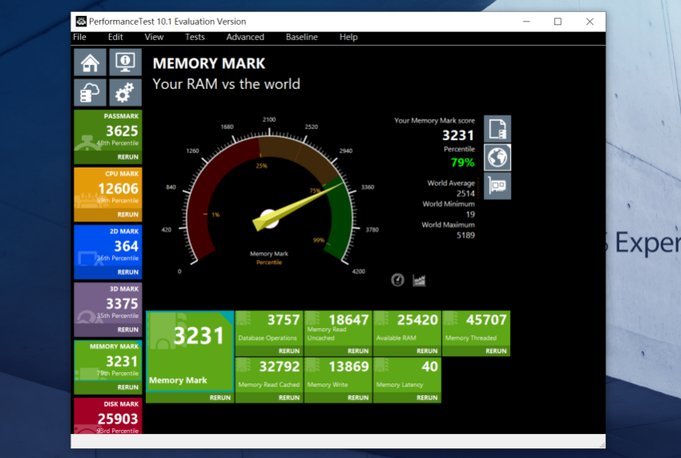Select the Available RAM 25420 tile
This screenshot has width=681, height=458.
407,328
